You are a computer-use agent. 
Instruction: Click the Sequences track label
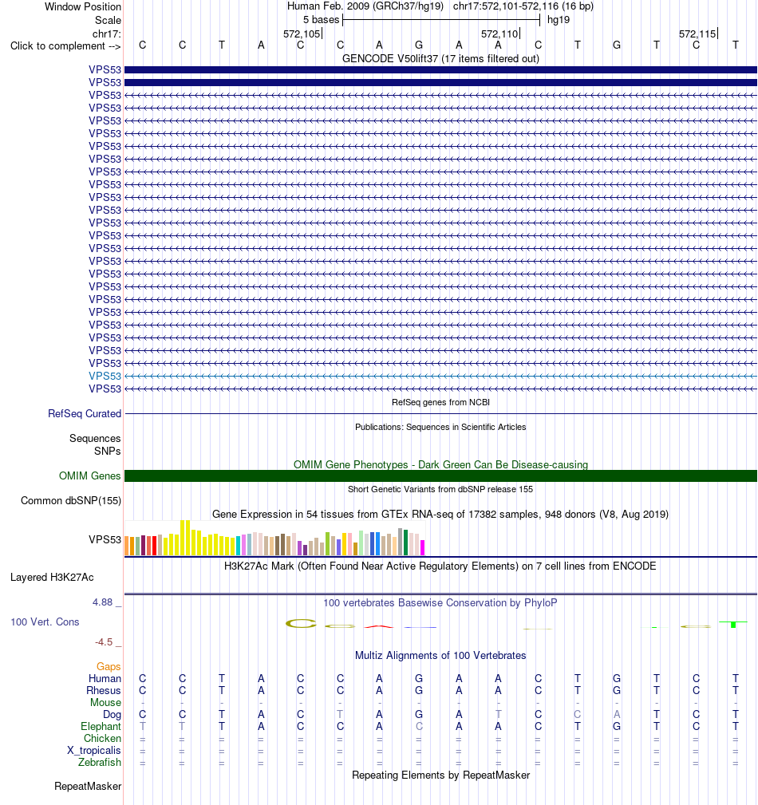95,439
